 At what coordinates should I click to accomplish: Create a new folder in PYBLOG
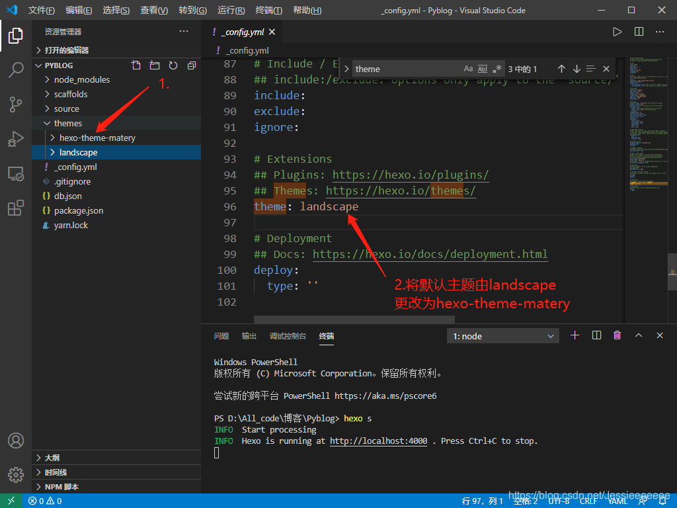pyautogui.click(x=155, y=65)
